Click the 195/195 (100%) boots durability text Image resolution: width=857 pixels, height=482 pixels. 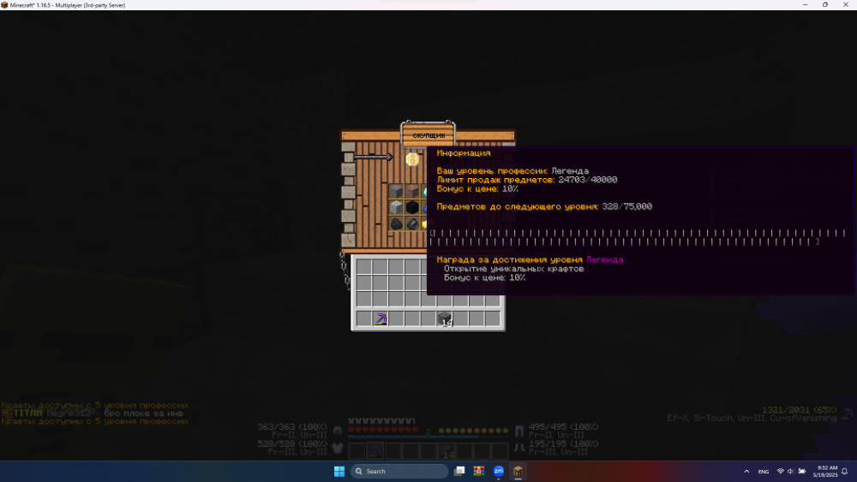pyautogui.click(x=564, y=443)
